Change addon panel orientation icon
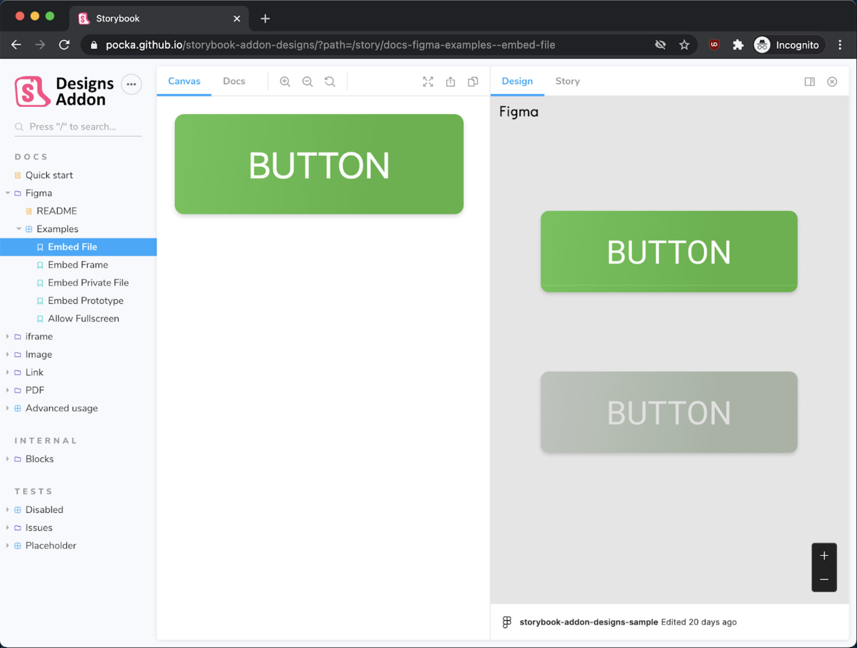Image resolution: width=857 pixels, height=648 pixels. coord(810,82)
